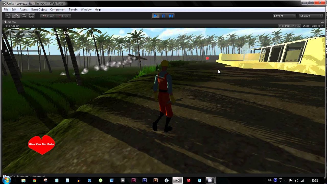Screen dimensions: 327x184
Task: Open Adobe Photoshop from taskbar
Action: 144,180
